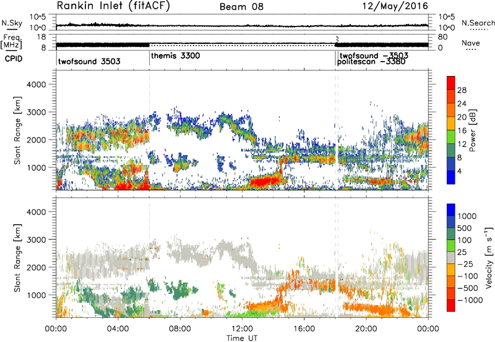
Task: Click the '4' tick on the power colorbar
Action: pos(460,171)
